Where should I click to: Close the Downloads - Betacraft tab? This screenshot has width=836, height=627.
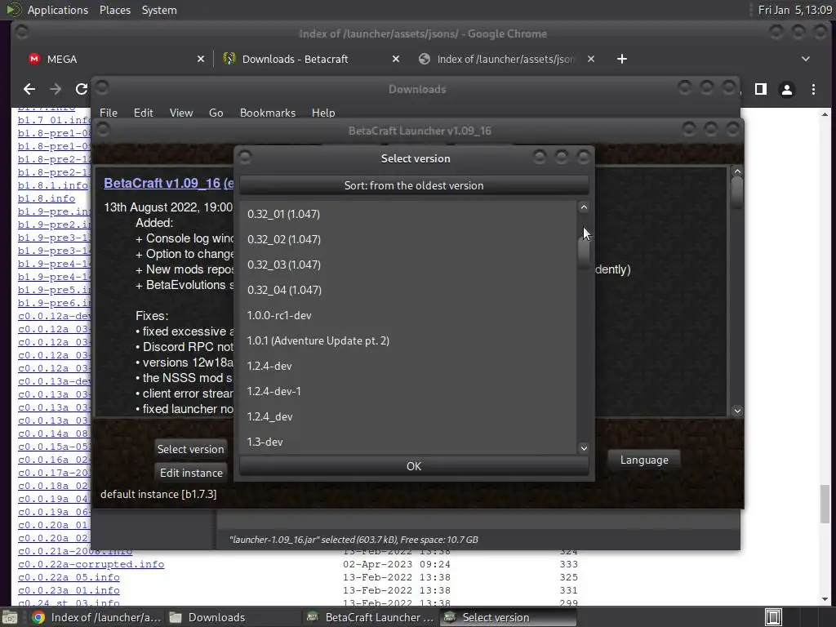(396, 59)
